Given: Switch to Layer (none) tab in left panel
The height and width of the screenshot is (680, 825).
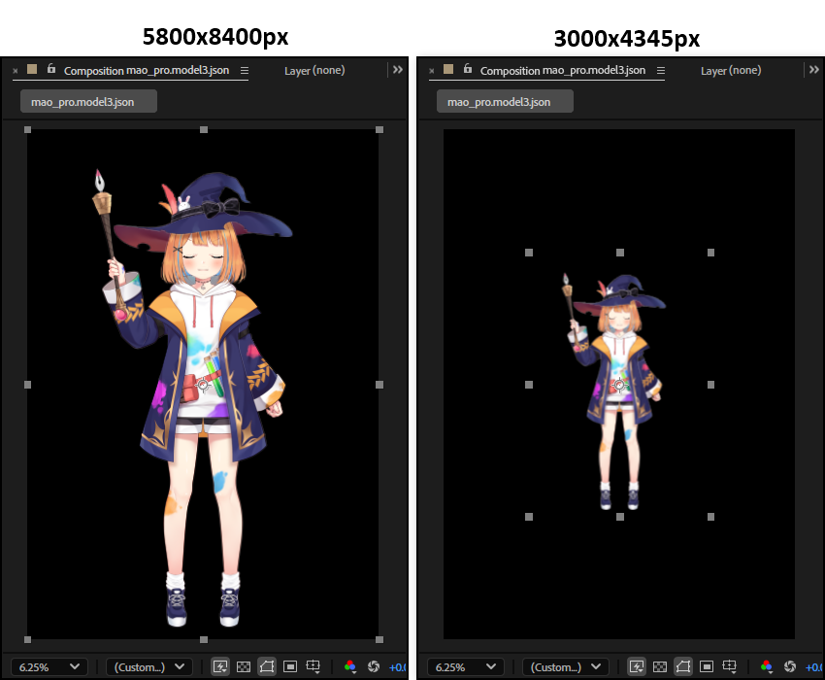Looking at the screenshot, I should [x=314, y=71].
